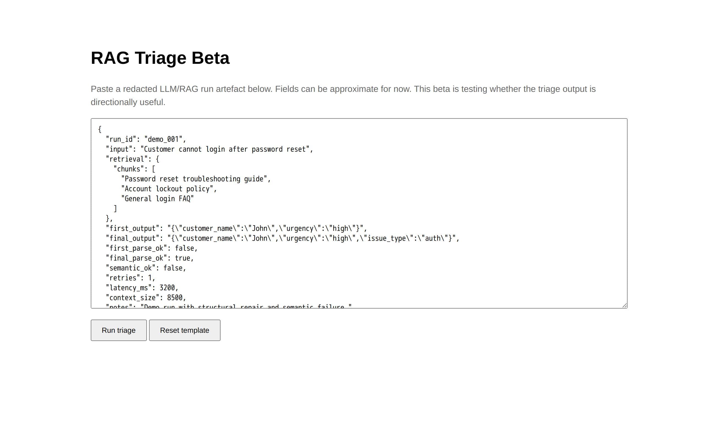
Task: Click the "chunks": [ line
Action: pos(134,169)
